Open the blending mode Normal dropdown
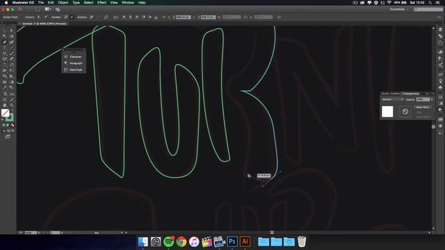 393,99
